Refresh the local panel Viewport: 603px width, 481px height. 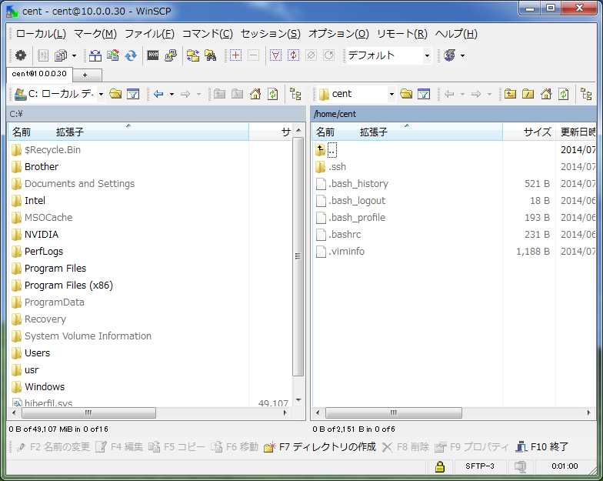point(273,94)
